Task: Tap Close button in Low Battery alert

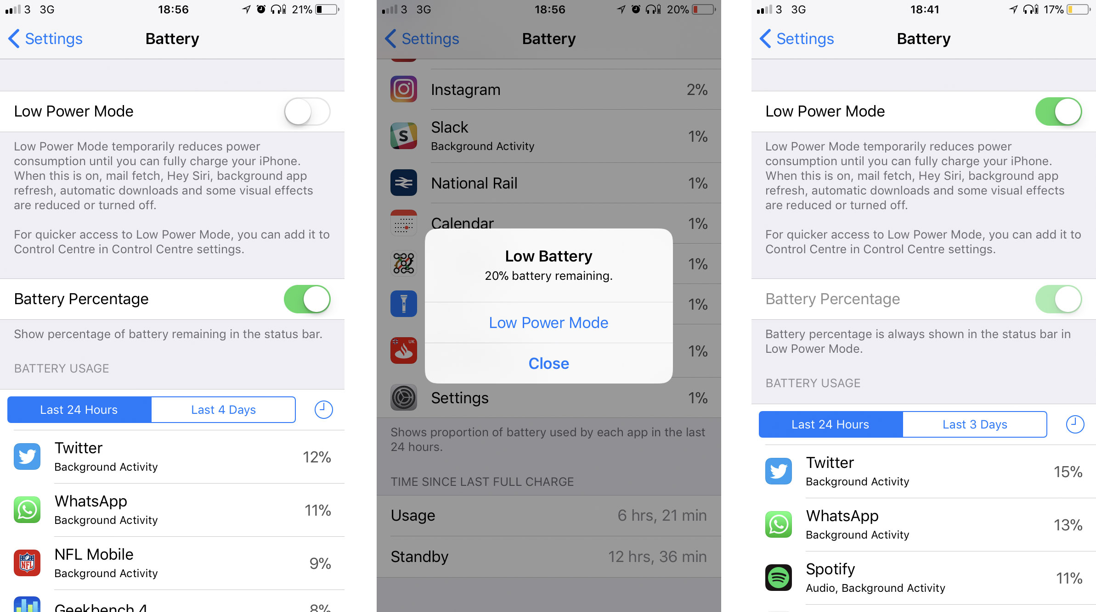Action: [x=548, y=363]
